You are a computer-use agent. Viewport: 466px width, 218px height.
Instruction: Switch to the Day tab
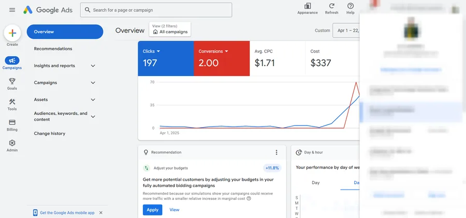(x=316, y=183)
